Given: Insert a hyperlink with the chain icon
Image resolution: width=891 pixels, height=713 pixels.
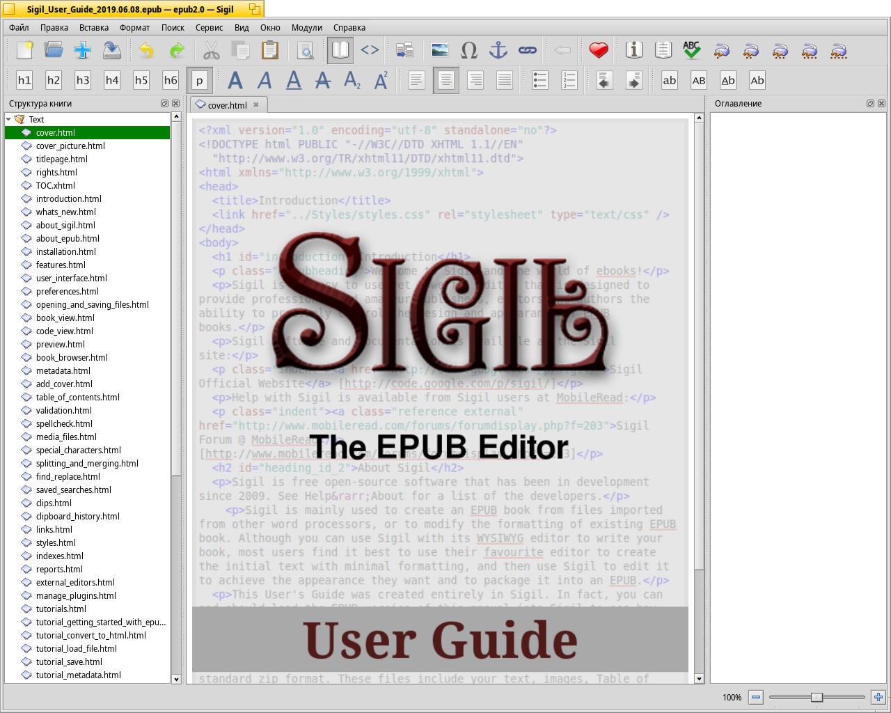Looking at the screenshot, I should tap(528, 50).
